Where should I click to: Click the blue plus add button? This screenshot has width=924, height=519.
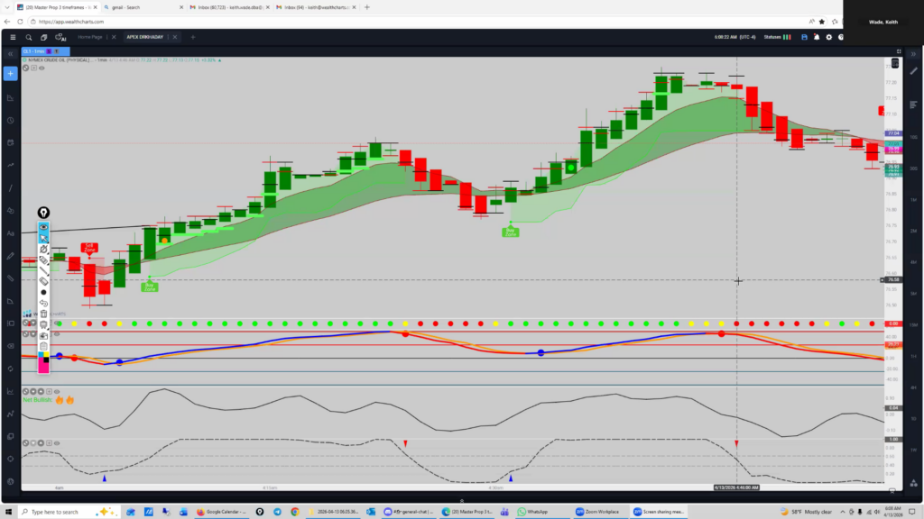(10, 73)
